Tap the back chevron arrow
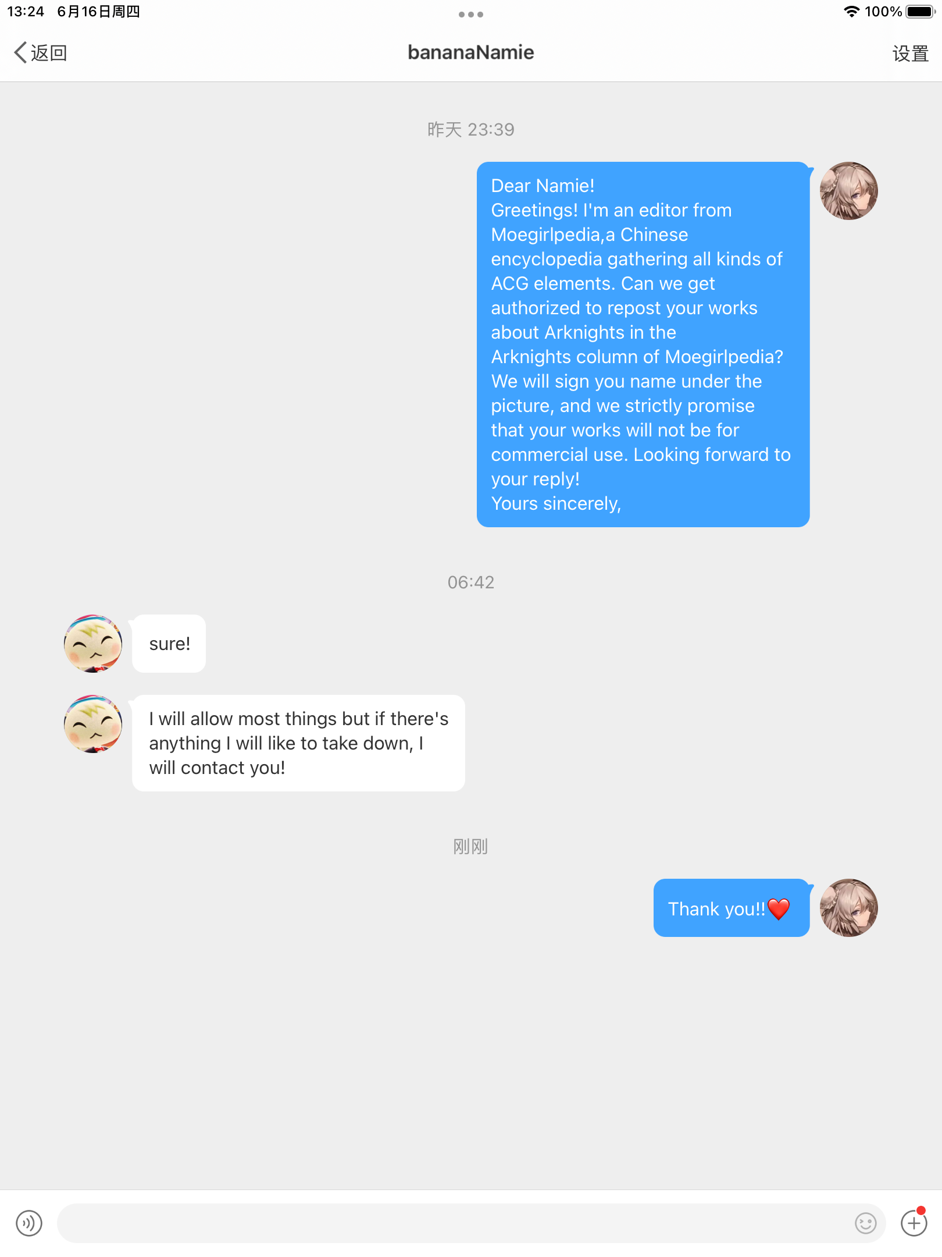This screenshot has height=1257, width=942. click(x=20, y=52)
